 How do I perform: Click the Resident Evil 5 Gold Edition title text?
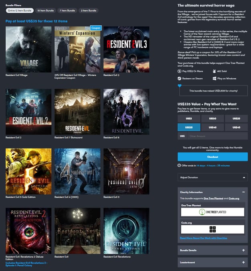tap(20, 197)
